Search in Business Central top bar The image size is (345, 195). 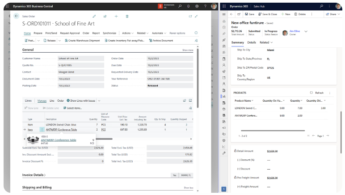[180, 6]
